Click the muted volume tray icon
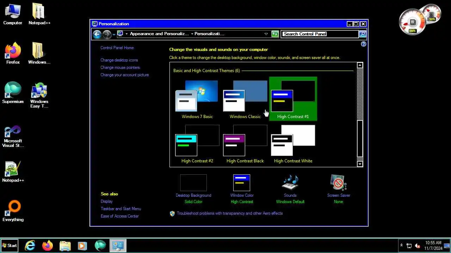Image resolution: width=451 pixels, height=253 pixels. point(418,246)
